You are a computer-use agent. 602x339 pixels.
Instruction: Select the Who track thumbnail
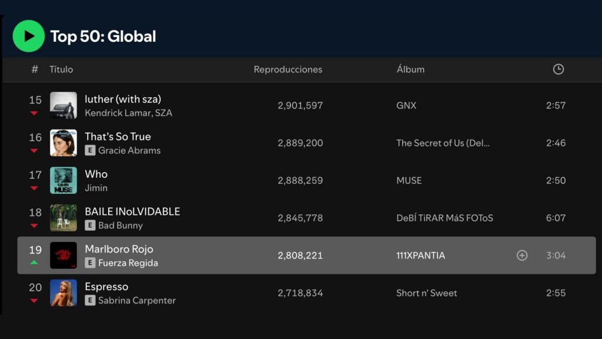pyautogui.click(x=63, y=181)
